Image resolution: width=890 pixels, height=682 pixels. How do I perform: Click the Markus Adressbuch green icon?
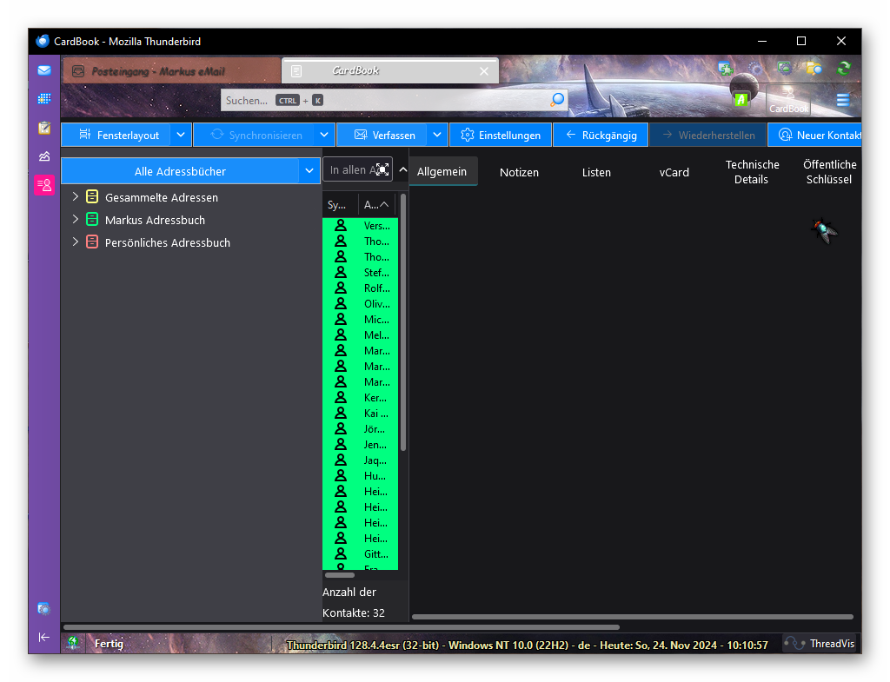[x=92, y=220]
